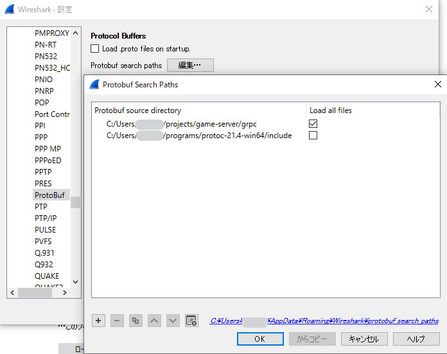Click protocol list scroll up arrow
The image size is (447, 354).
click(x=76, y=33)
